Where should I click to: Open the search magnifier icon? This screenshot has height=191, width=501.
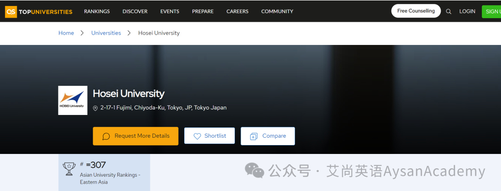tap(449, 12)
